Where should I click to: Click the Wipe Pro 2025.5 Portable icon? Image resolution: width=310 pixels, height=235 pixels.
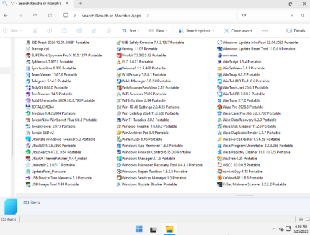coord(219,107)
